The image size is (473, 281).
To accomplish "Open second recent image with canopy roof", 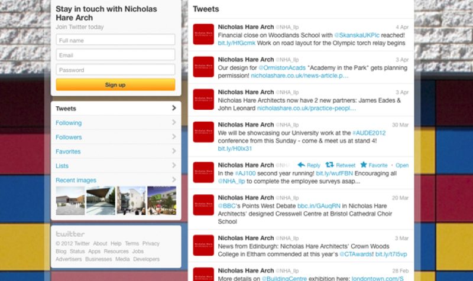I will click(101, 201).
